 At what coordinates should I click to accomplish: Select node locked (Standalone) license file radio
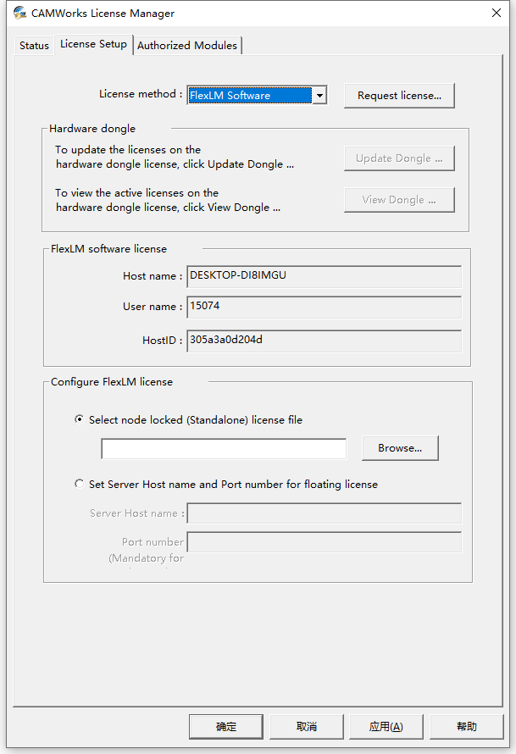80,419
